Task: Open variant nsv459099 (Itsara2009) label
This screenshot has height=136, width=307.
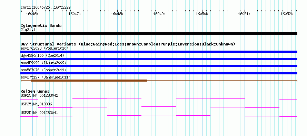Action: 43,63
